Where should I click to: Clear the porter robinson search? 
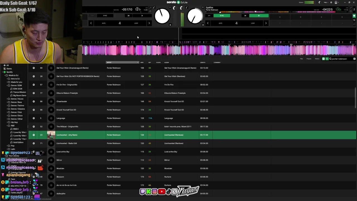pyautogui.click(x=354, y=59)
